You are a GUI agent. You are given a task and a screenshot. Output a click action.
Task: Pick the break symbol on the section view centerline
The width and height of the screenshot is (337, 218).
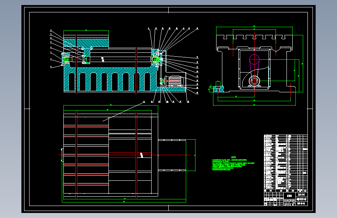[103, 59]
